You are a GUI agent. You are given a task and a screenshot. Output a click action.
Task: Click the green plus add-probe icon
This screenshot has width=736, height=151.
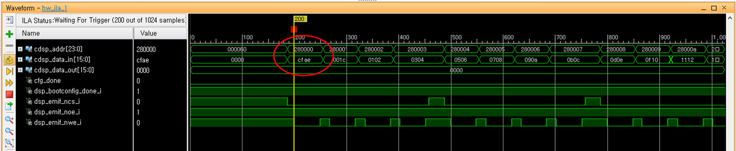point(9,34)
